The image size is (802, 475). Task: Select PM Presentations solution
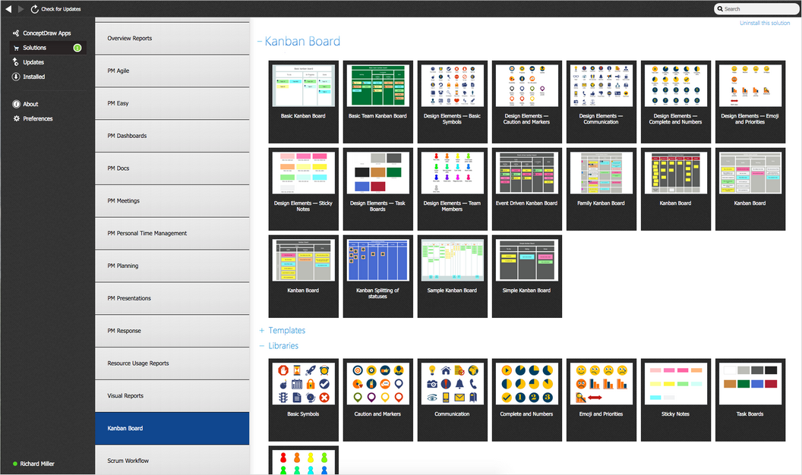(x=172, y=298)
